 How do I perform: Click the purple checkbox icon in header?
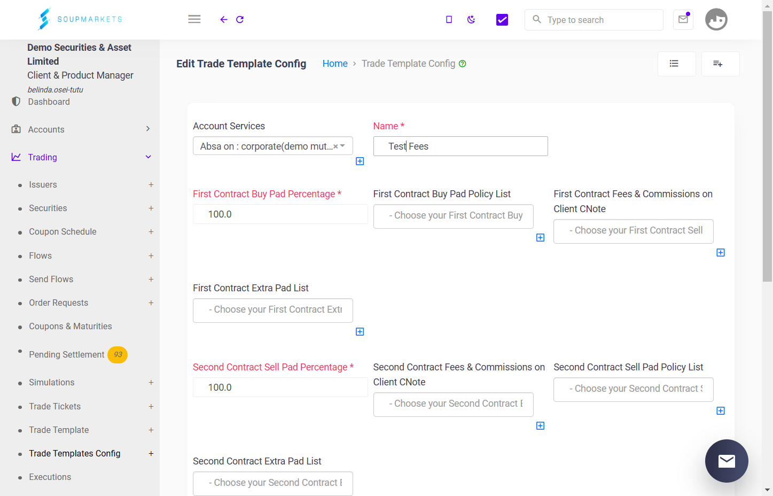(x=502, y=20)
